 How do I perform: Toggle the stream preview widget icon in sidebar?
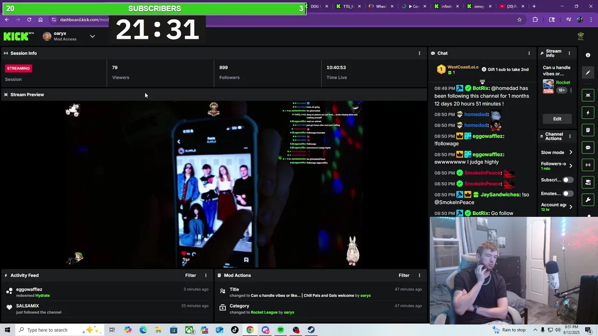tap(588, 95)
